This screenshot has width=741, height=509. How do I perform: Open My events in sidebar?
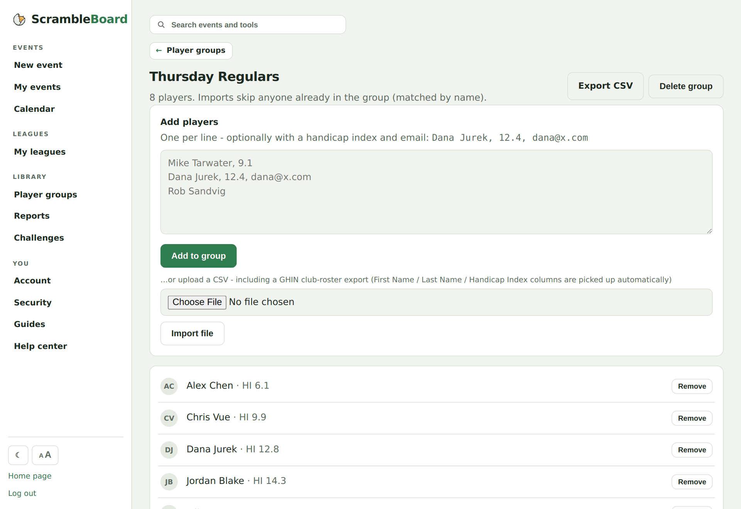click(x=37, y=87)
